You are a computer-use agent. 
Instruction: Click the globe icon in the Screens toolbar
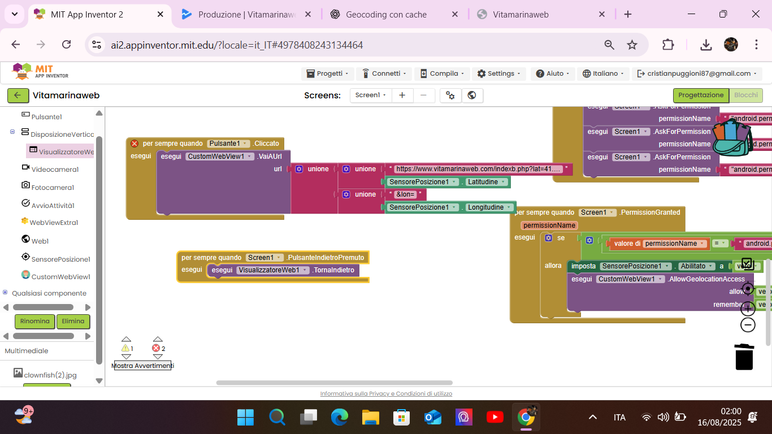[472, 96]
